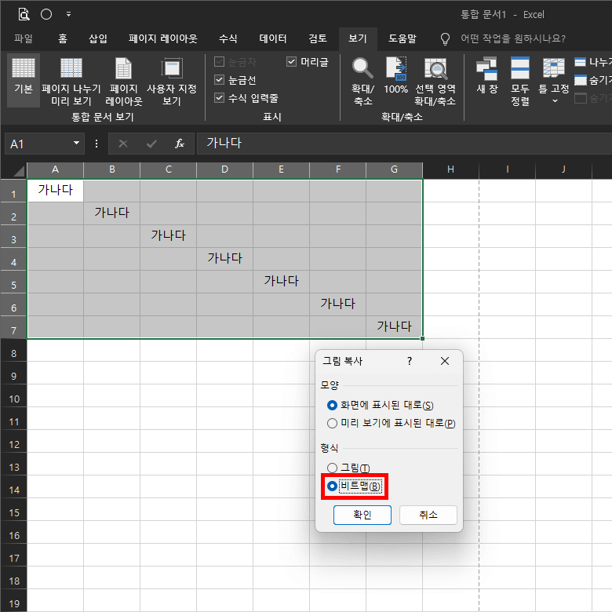
Task: Click cell D4 containing 가나다
Action: pos(225,258)
